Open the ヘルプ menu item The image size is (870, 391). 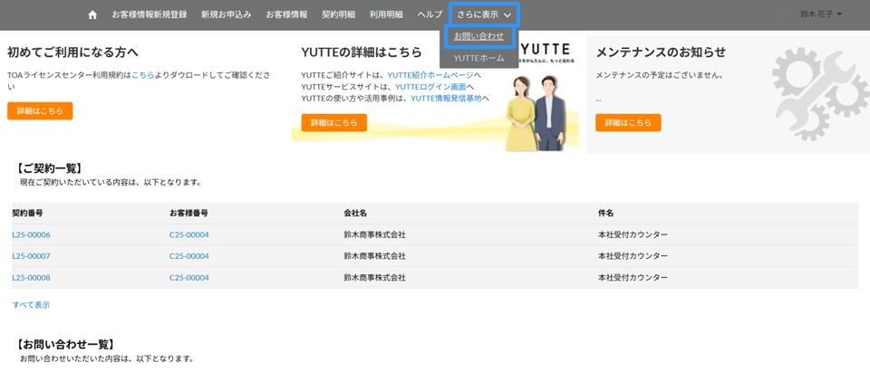[430, 14]
